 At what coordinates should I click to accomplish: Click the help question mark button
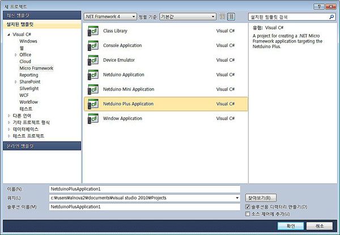coord(318,6)
